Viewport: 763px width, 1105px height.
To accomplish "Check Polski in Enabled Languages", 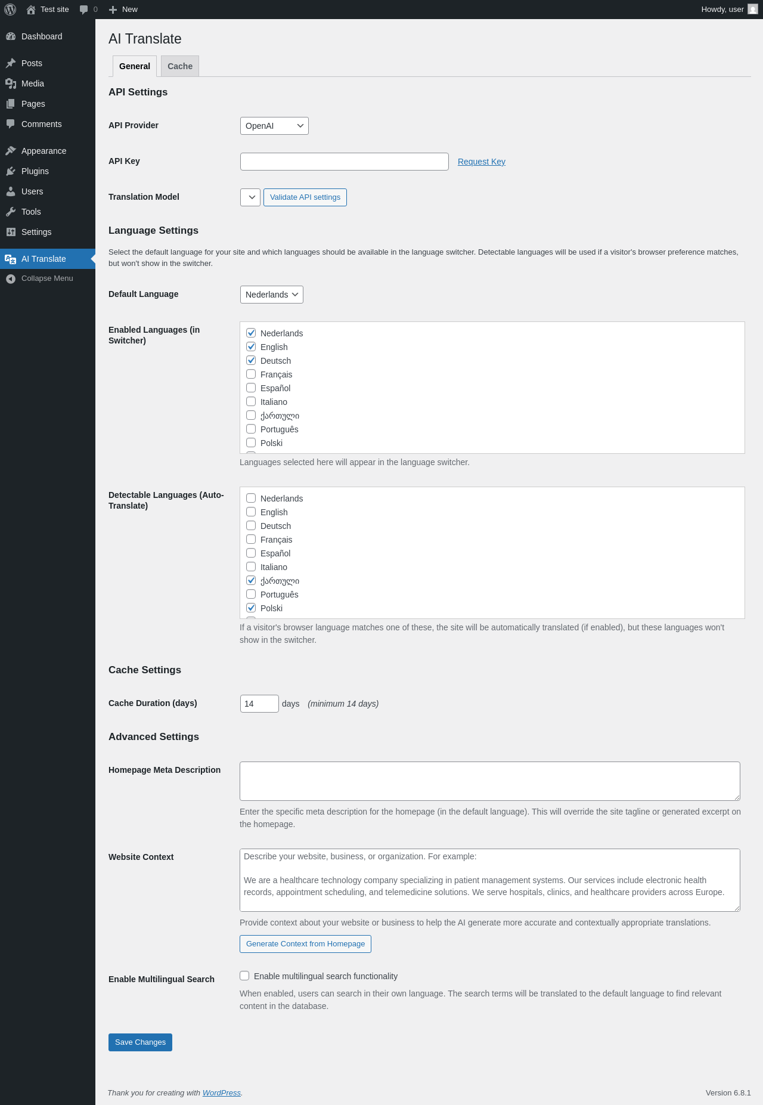I will click(x=251, y=442).
